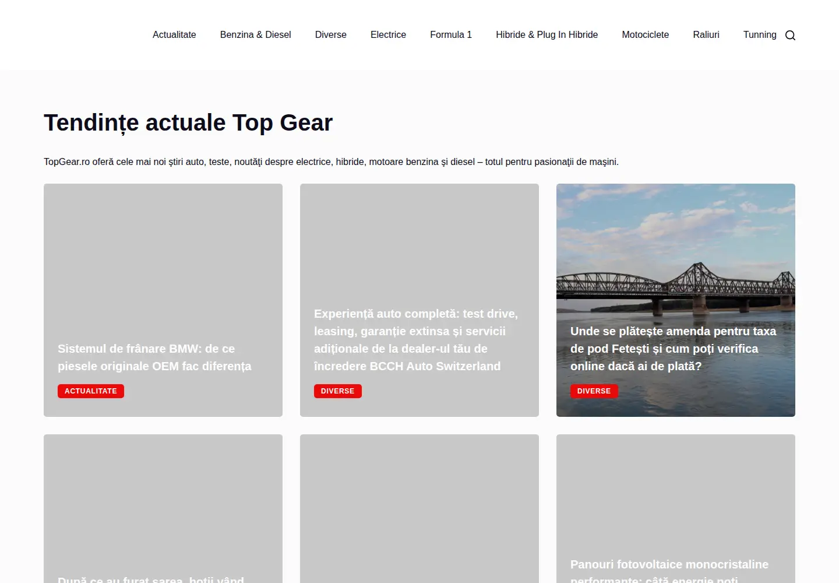Go to Motociclete section
The height and width of the screenshot is (583, 839).
[x=646, y=35]
